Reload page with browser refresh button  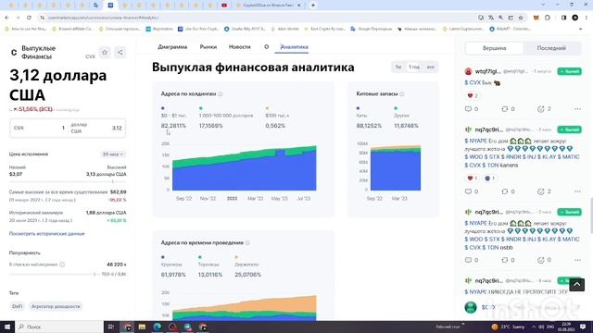[x=29, y=18]
